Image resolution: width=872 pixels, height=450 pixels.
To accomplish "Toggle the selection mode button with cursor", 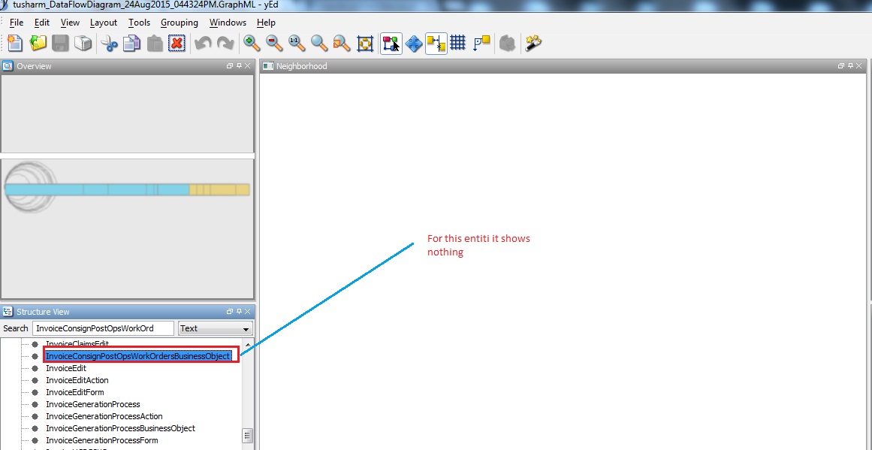I will (391, 44).
